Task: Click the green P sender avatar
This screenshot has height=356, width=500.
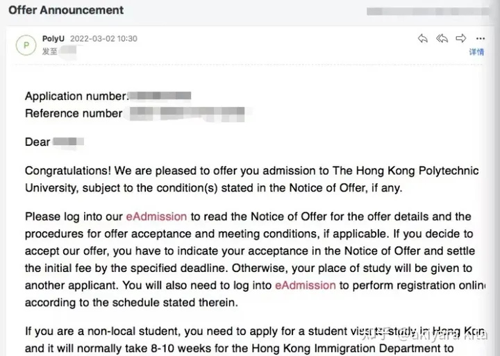Action: point(26,45)
